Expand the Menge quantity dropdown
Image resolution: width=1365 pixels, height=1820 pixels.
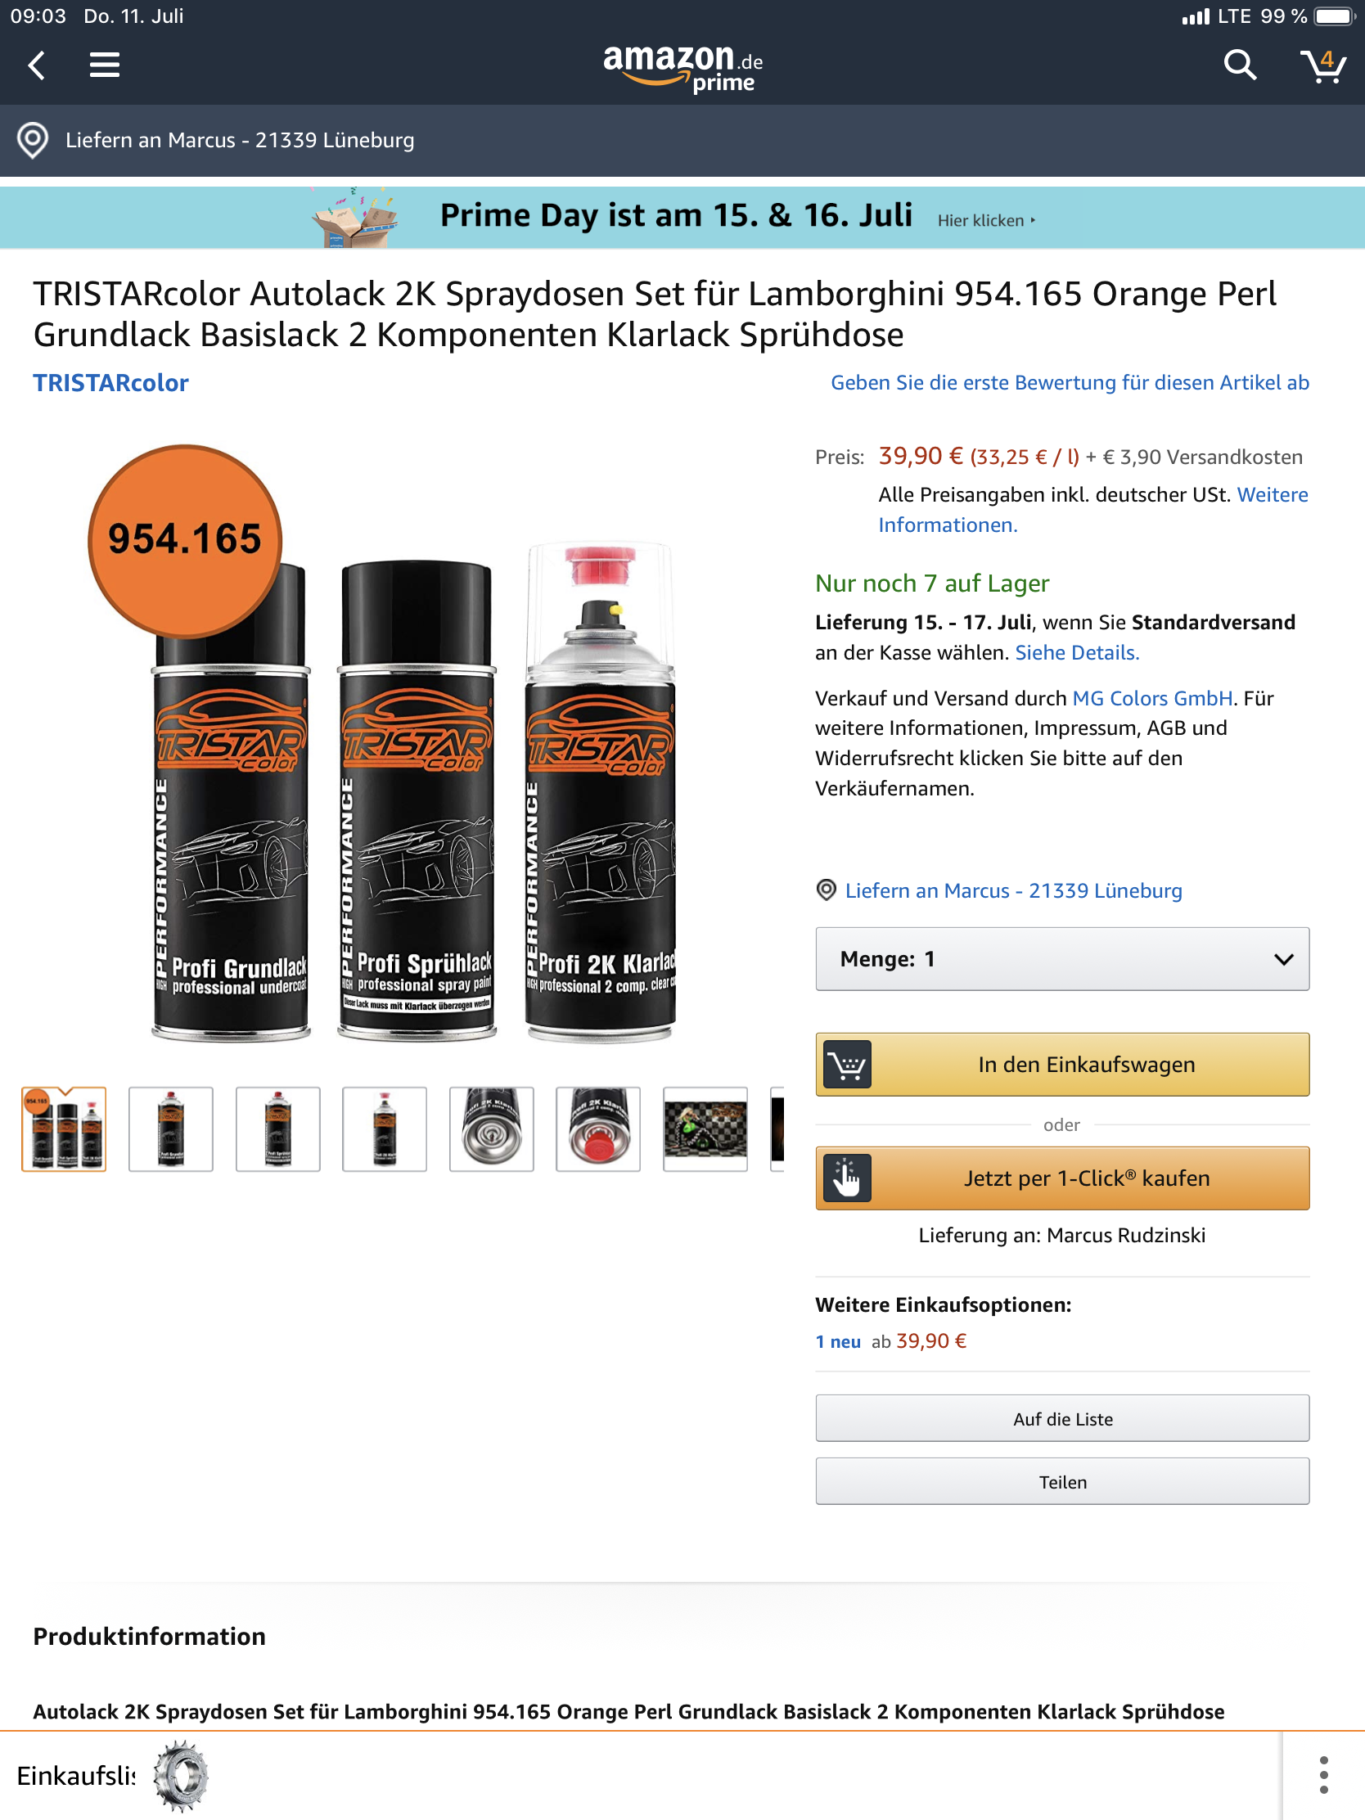(x=1061, y=959)
